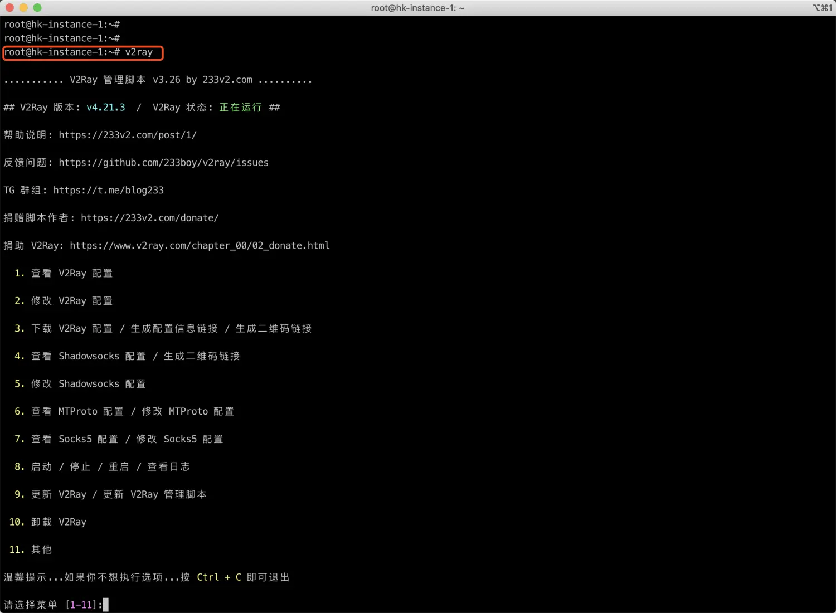Click the 'v2ray' command text on prompt line

pos(139,52)
